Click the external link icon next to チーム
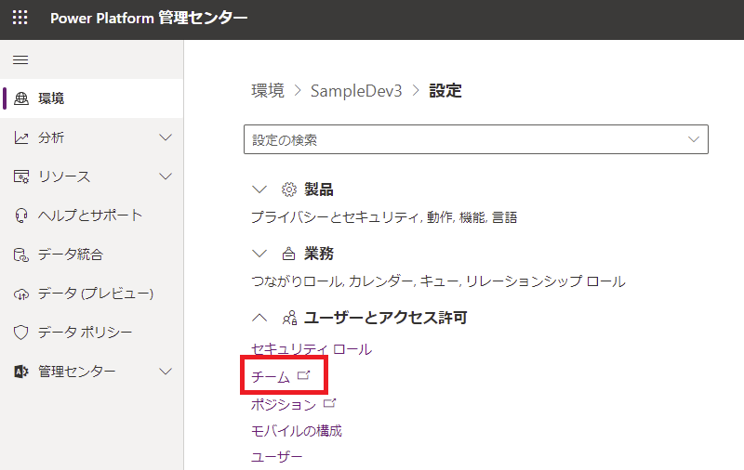 [x=303, y=375]
